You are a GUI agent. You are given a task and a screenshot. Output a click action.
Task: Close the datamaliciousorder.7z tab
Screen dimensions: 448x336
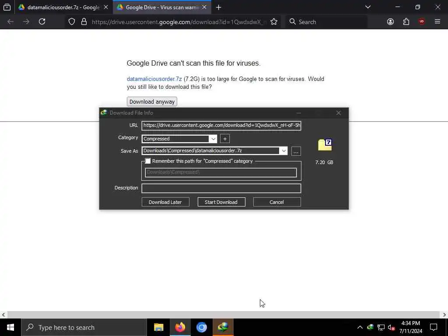(x=106, y=7)
